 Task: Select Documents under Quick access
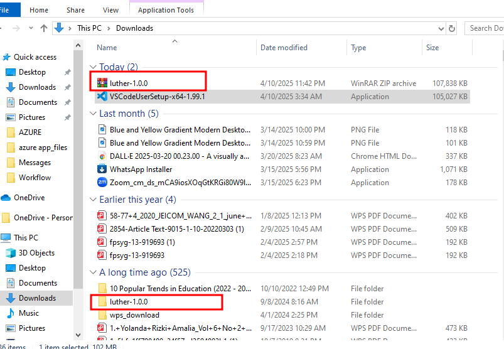(38, 102)
